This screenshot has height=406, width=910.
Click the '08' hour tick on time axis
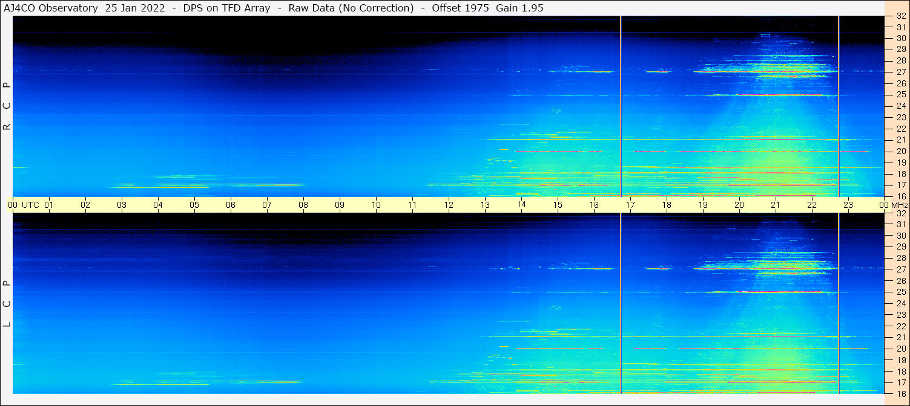point(303,205)
